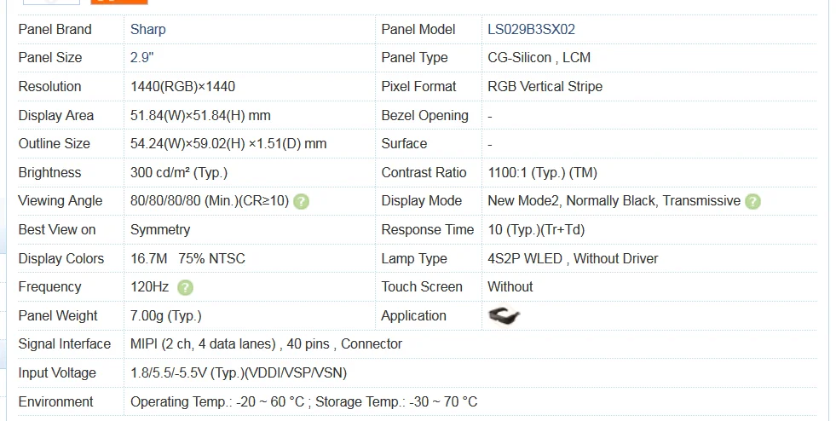
Task: Click the Panel Brand label
Action: [55, 29]
